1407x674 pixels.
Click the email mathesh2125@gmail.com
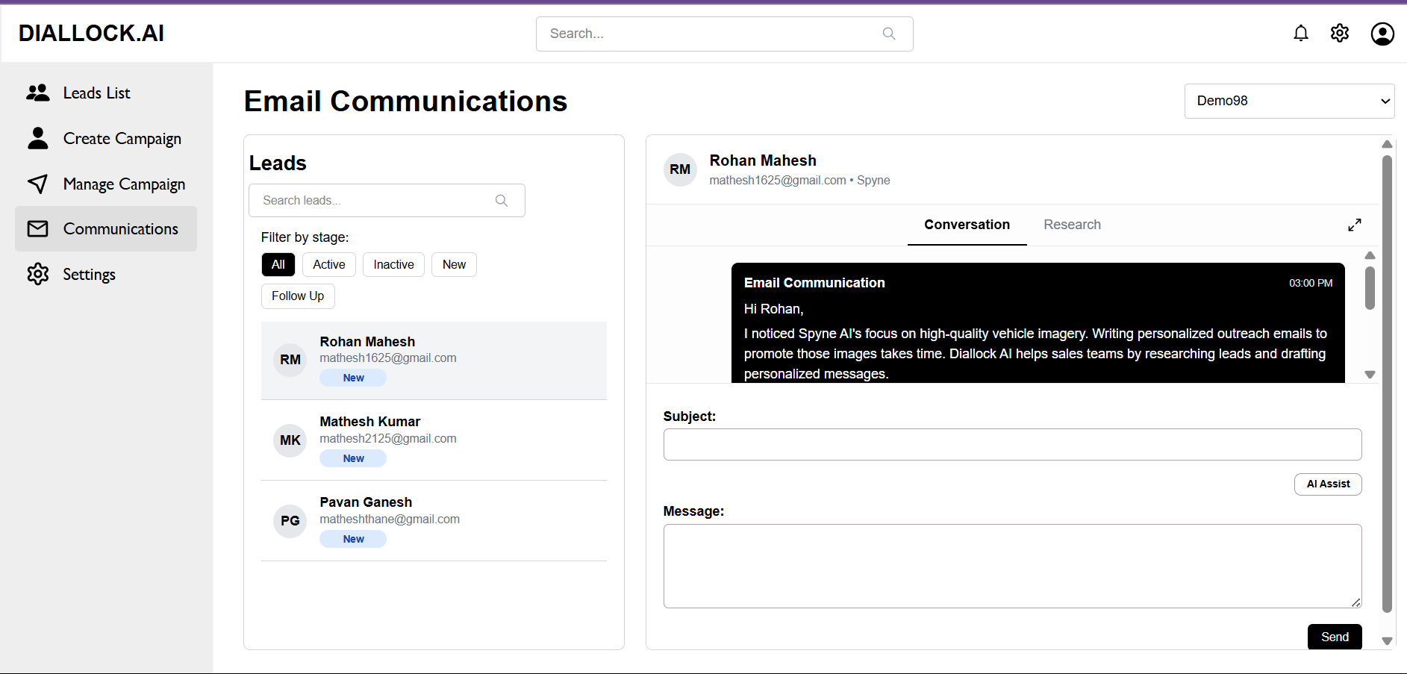point(388,439)
